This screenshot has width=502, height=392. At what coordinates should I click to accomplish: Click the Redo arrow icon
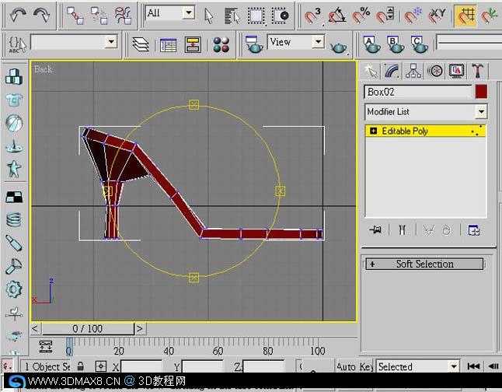pyautogui.click(x=41, y=15)
